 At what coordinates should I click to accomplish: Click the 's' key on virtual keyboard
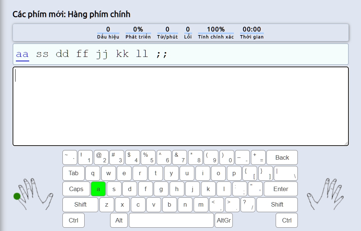(x=114, y=189)
